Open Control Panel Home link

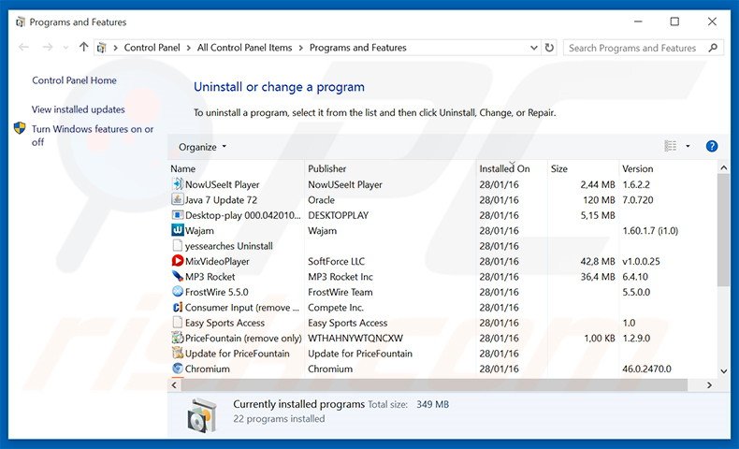tap(74, 80)
